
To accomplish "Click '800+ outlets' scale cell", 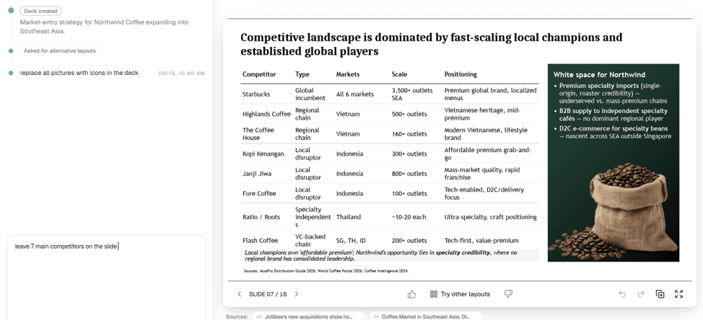I will tap(409, 174).
